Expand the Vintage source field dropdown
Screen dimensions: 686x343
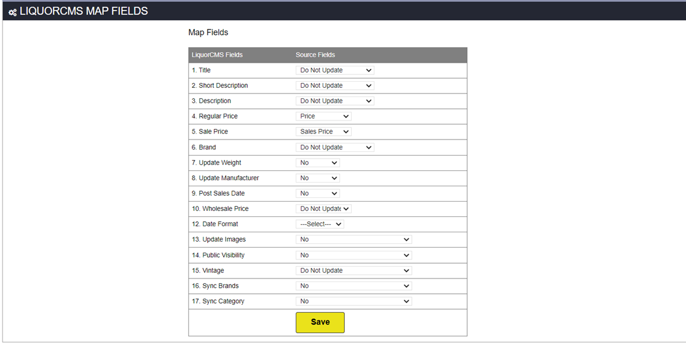click(353, 270)
